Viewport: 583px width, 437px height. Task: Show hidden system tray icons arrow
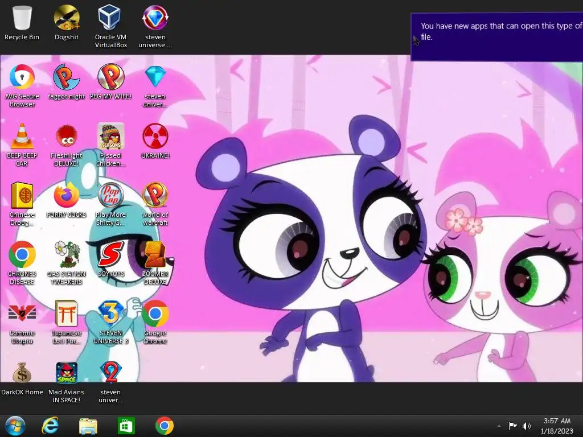499,426
